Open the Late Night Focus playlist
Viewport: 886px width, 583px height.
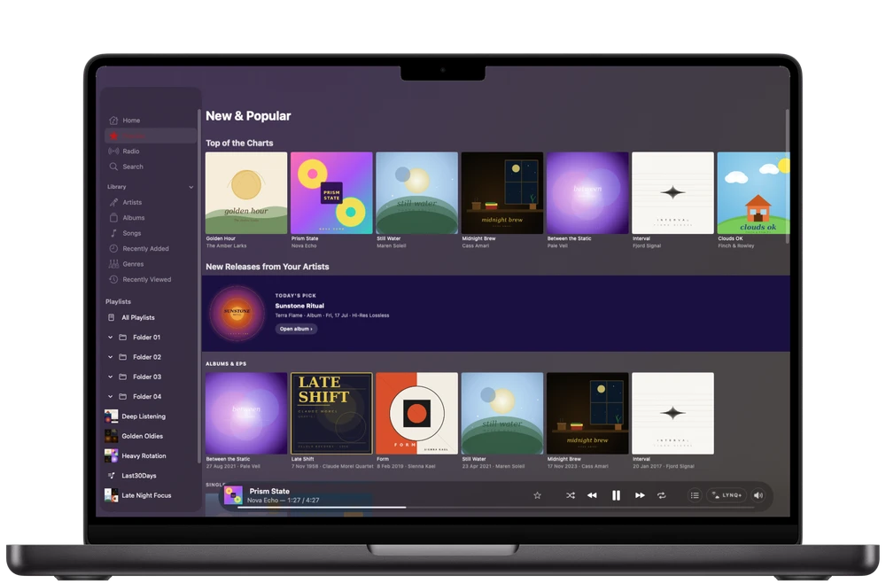click(151, 495)
